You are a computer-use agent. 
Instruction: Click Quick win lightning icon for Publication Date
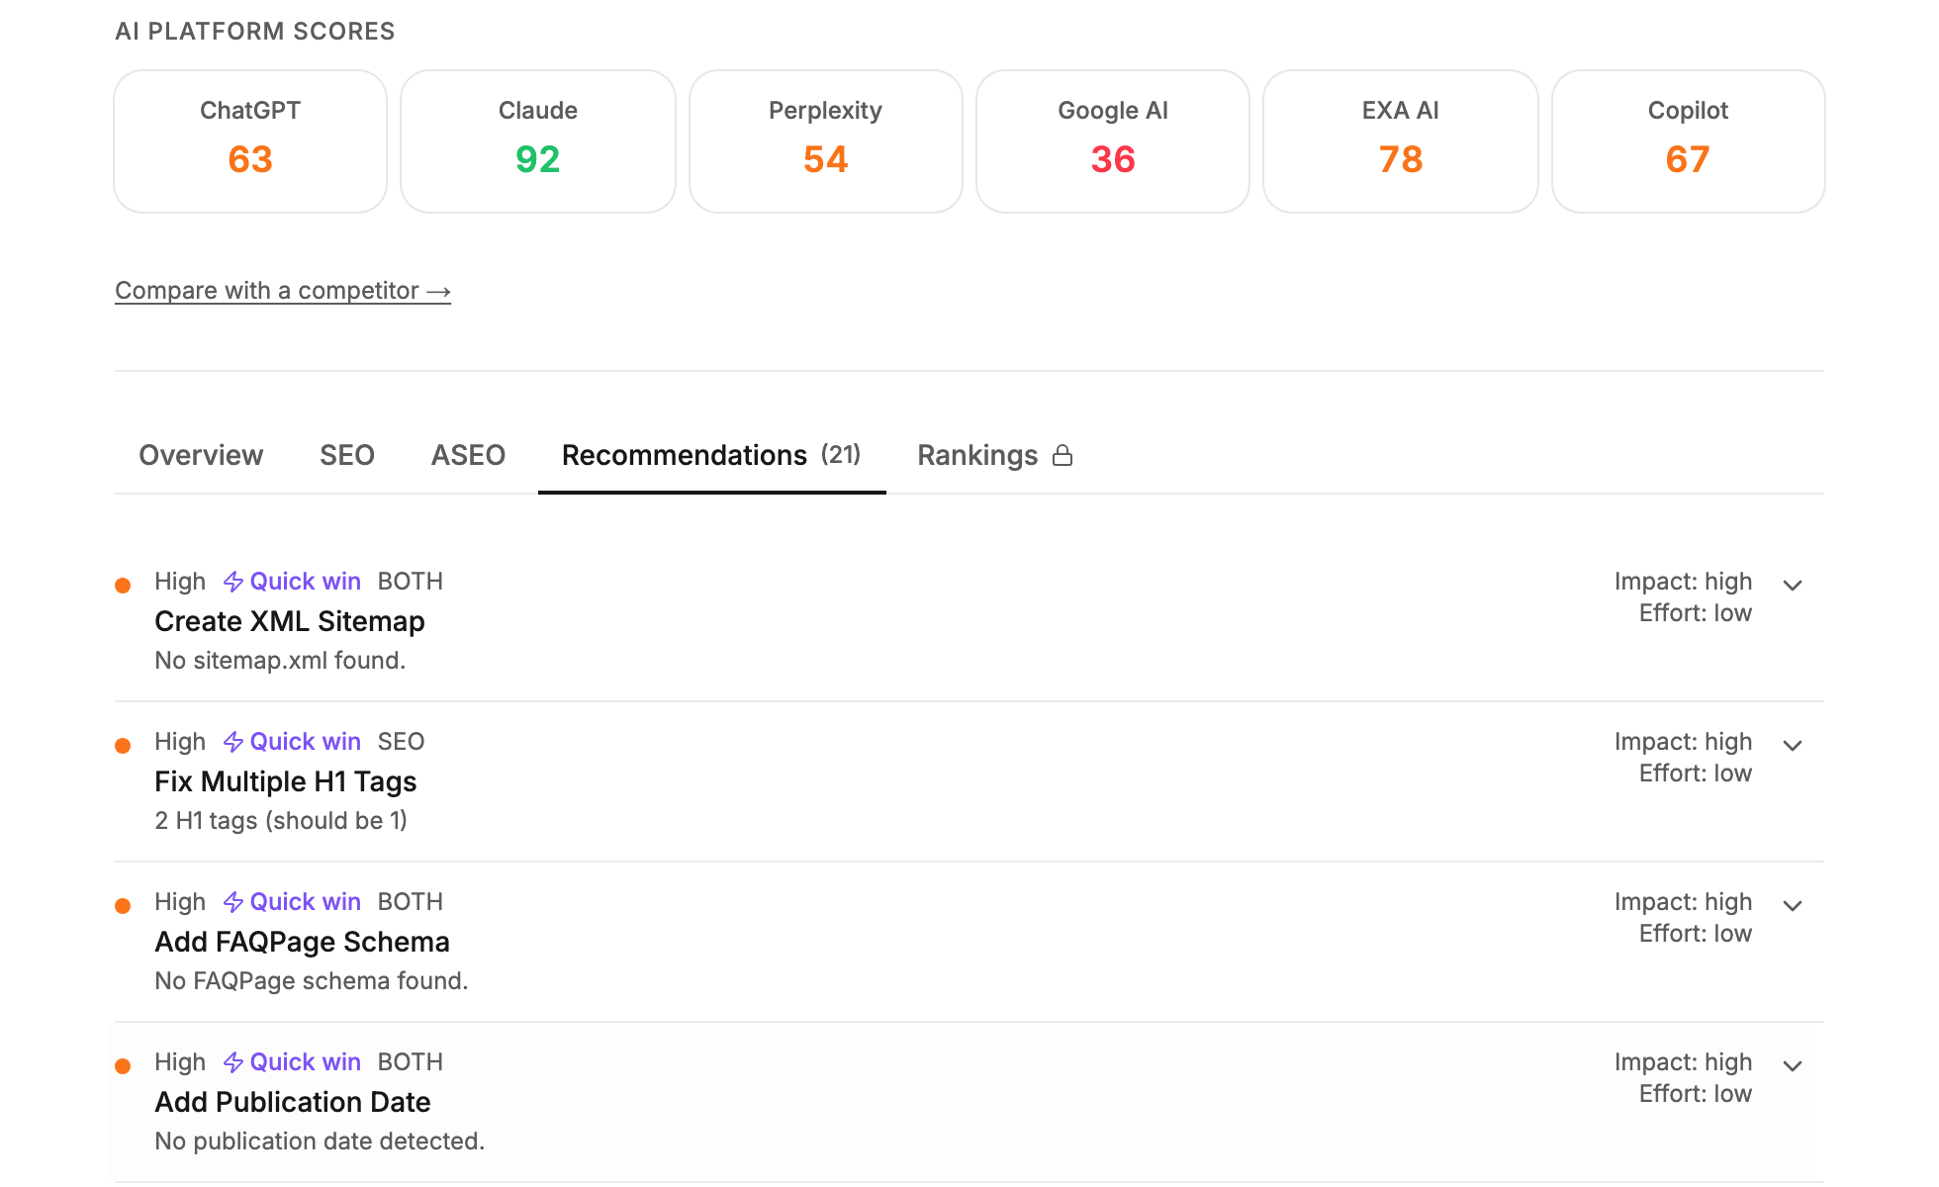coord(233,1062)
